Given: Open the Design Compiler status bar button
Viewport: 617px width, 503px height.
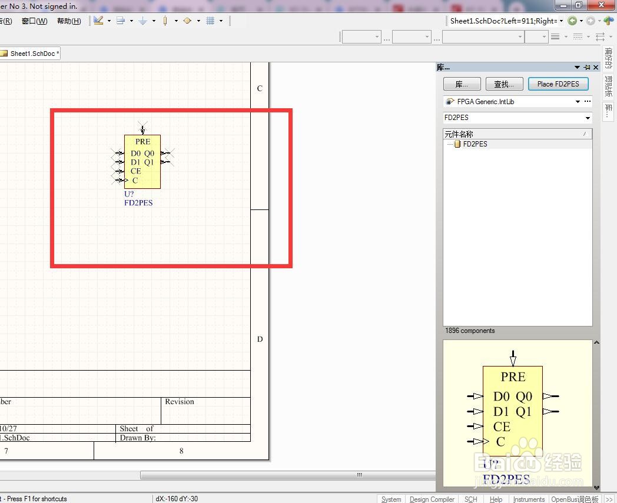Looking at the screenshot, I should tap(432, 499).
